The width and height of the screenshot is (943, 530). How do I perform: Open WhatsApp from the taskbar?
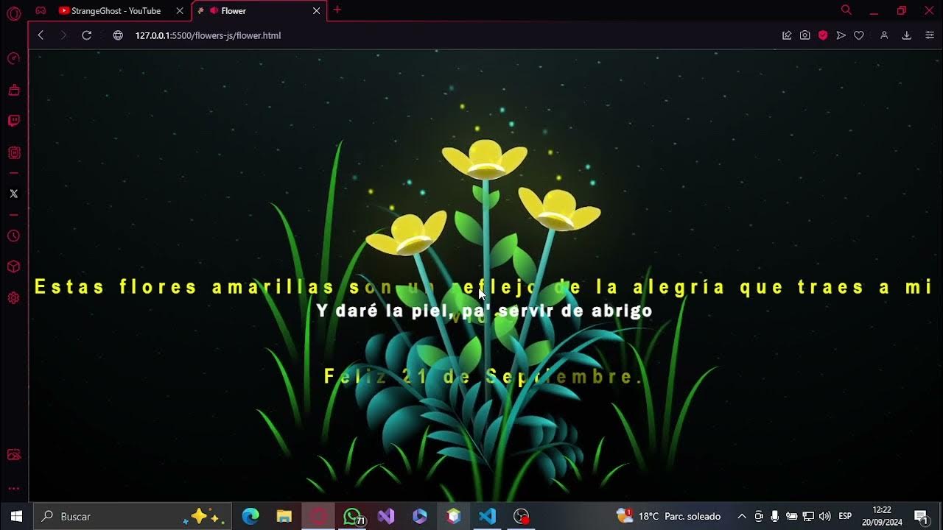(x=352, y=516)
